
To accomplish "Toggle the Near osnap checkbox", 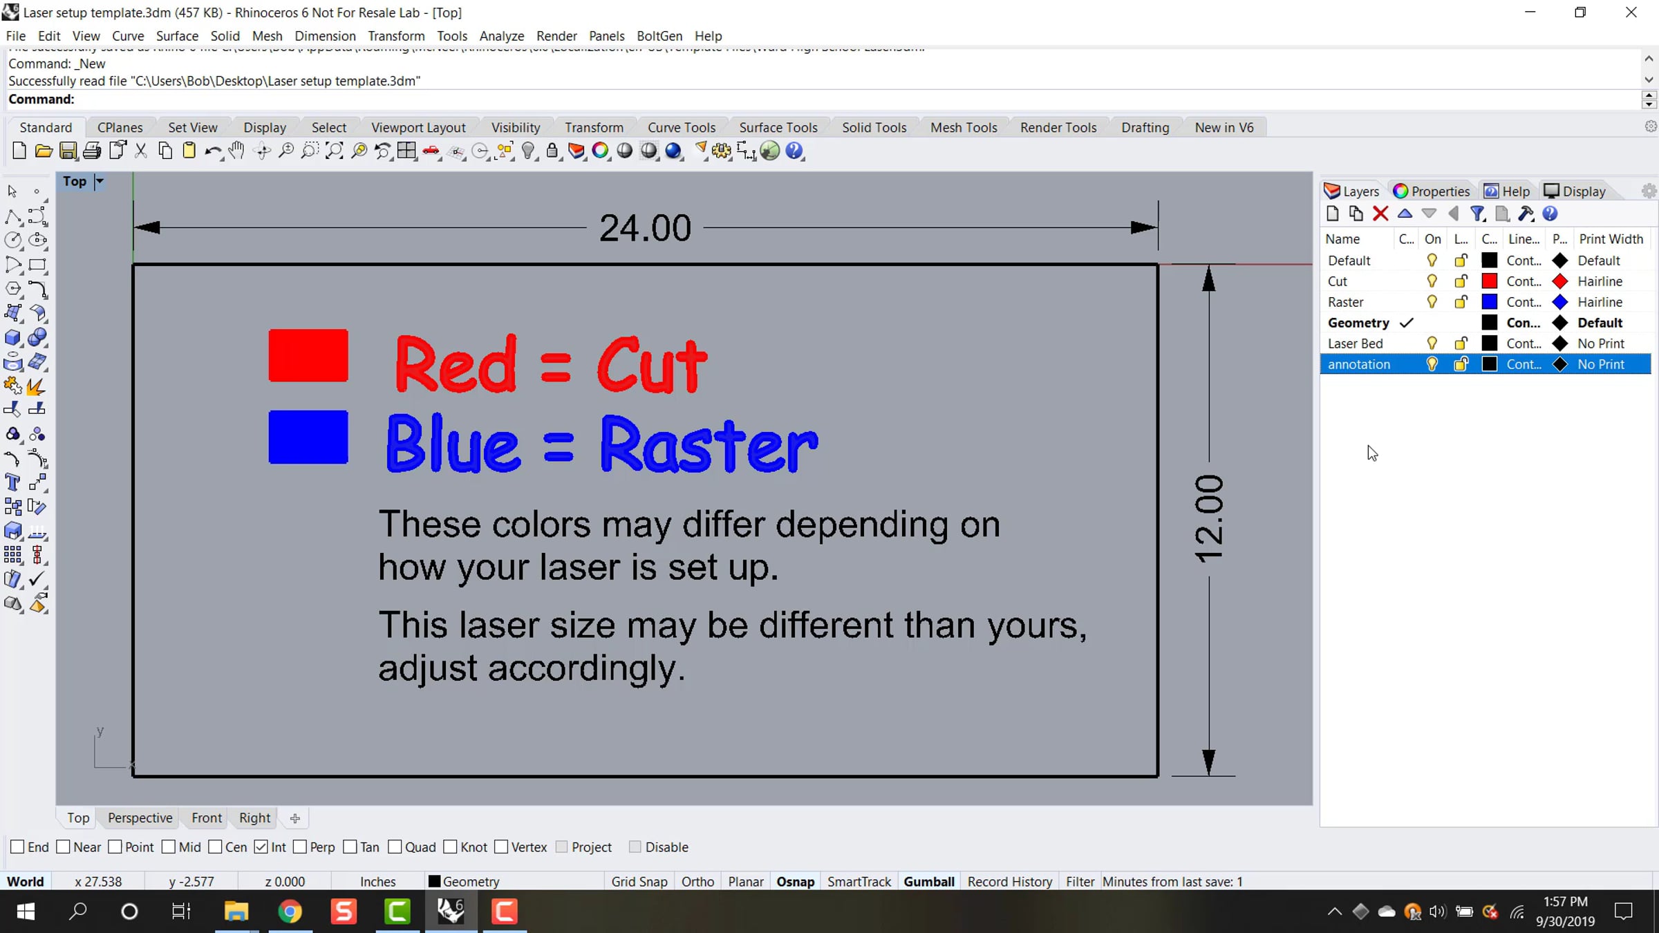I will (x=63, y=847).
